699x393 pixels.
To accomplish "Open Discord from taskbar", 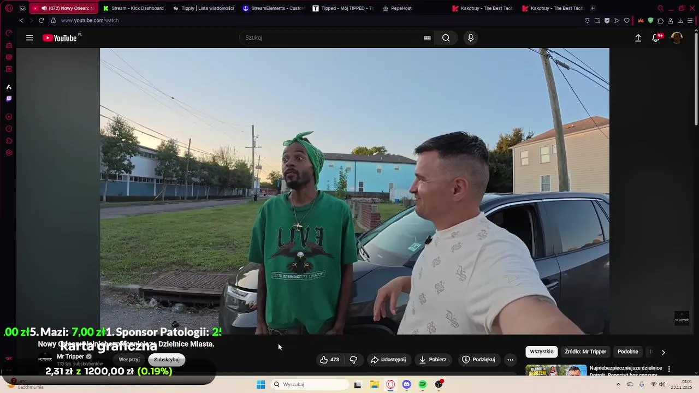I will coord(406,384).
